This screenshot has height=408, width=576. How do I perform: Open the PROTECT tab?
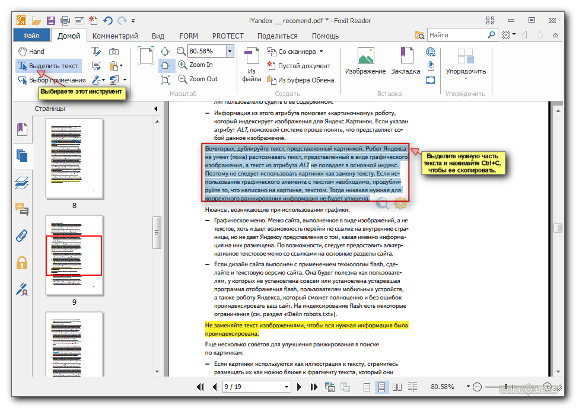click(228, 36)
